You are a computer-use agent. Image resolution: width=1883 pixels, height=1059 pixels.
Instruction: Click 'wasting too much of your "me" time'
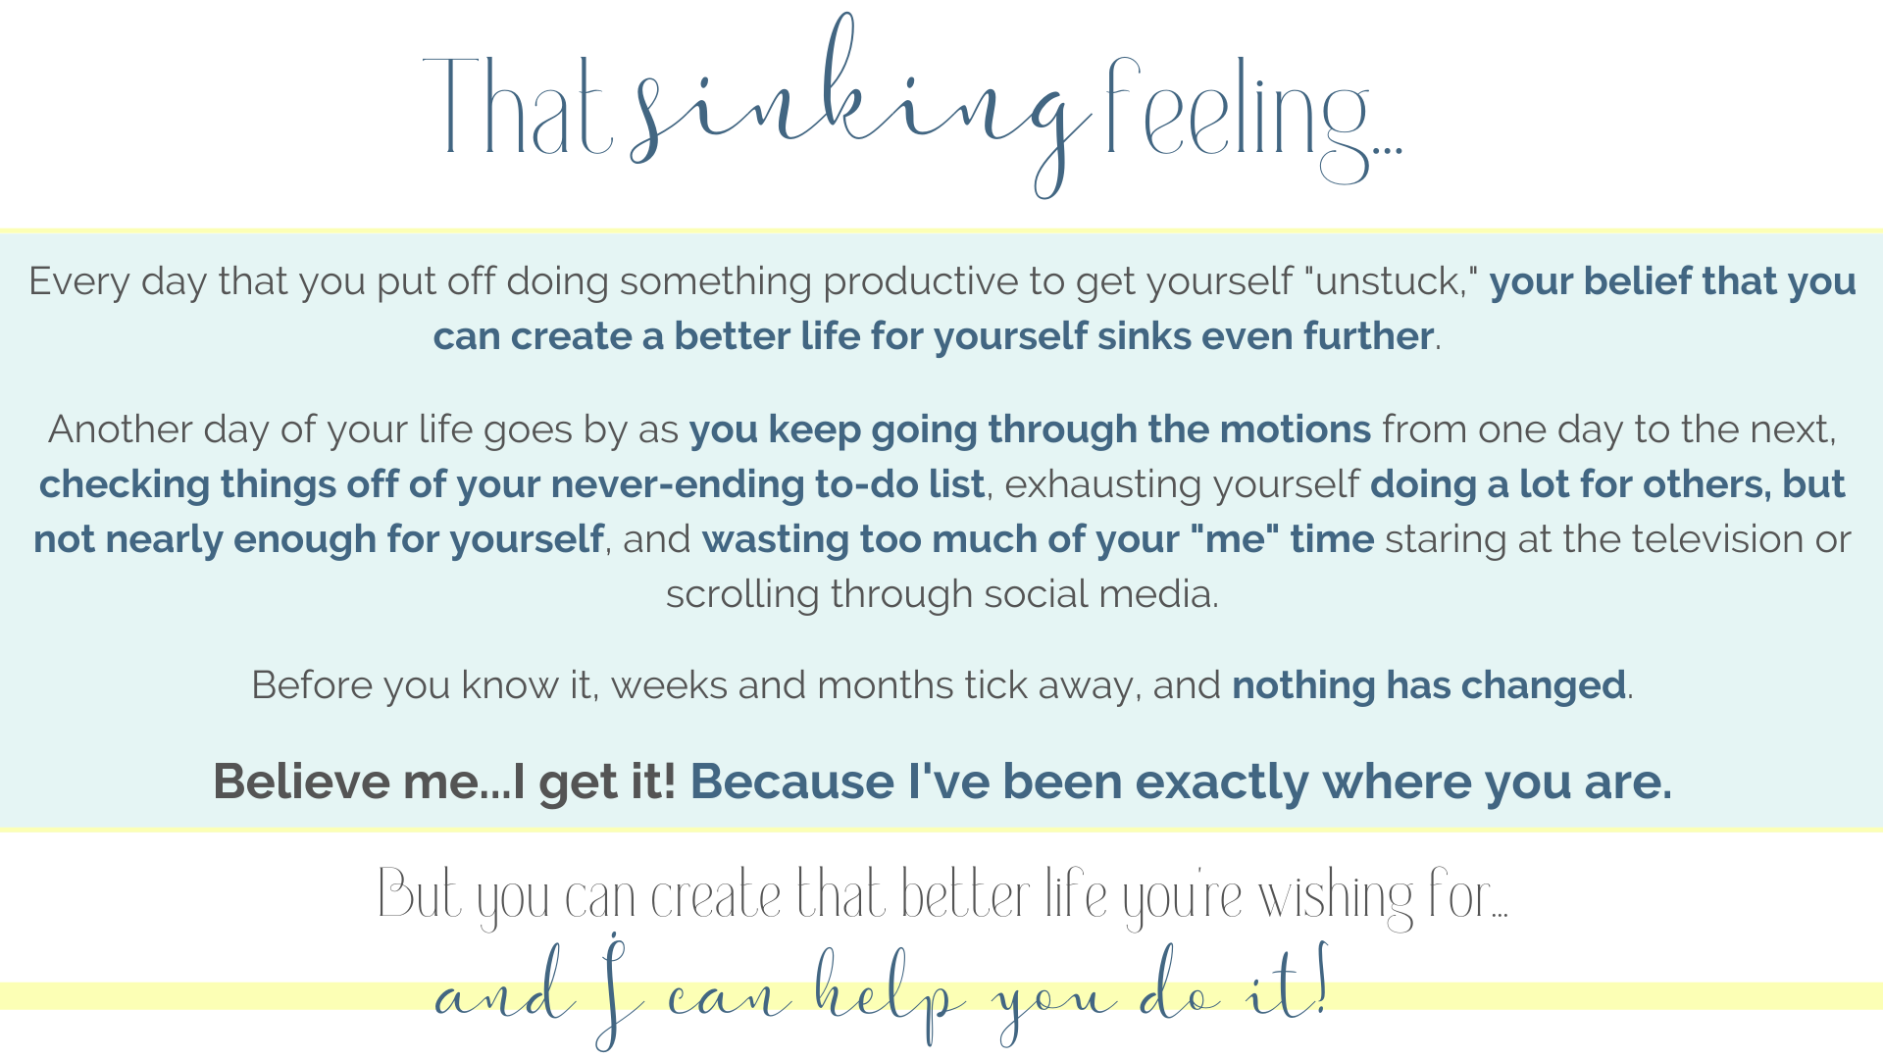tap(1038, 539)
